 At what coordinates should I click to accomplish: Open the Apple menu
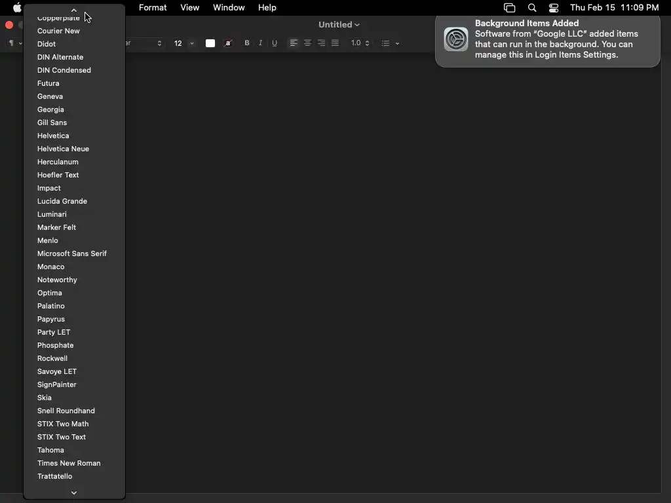[x=16, y=8]
